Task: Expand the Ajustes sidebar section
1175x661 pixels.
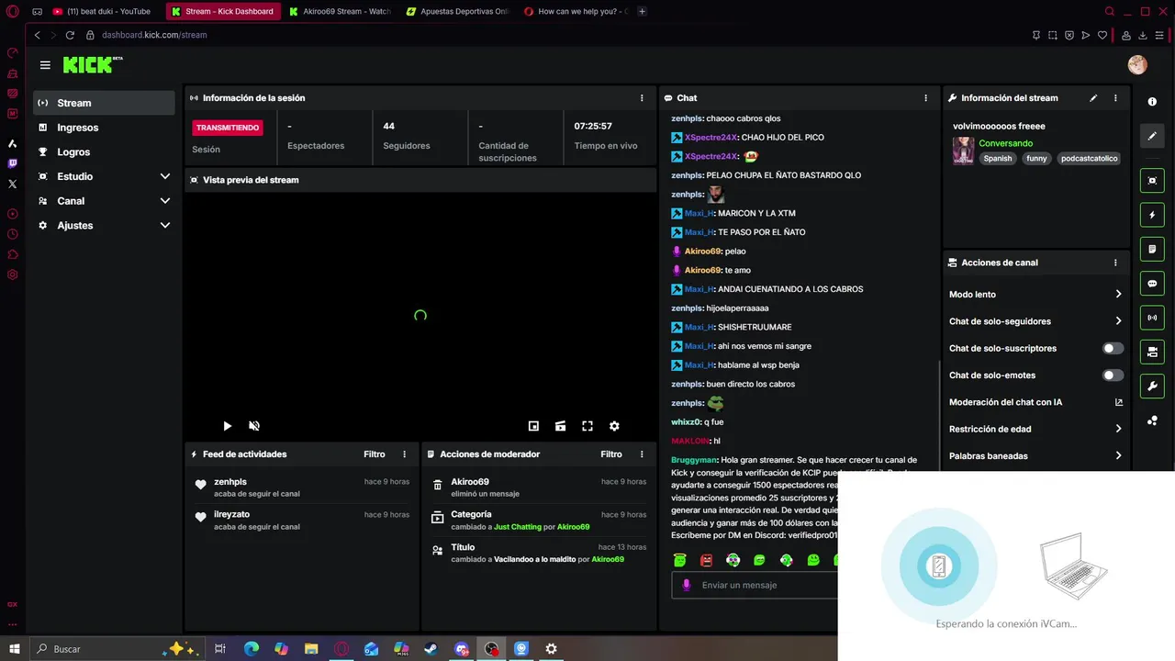Action: pyautogui.click(x=104, y=225)
